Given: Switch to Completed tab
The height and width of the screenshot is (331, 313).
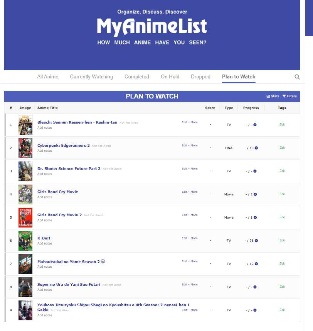Looking at the screenshot, I should pyautogui.click(x=137, y=76).
